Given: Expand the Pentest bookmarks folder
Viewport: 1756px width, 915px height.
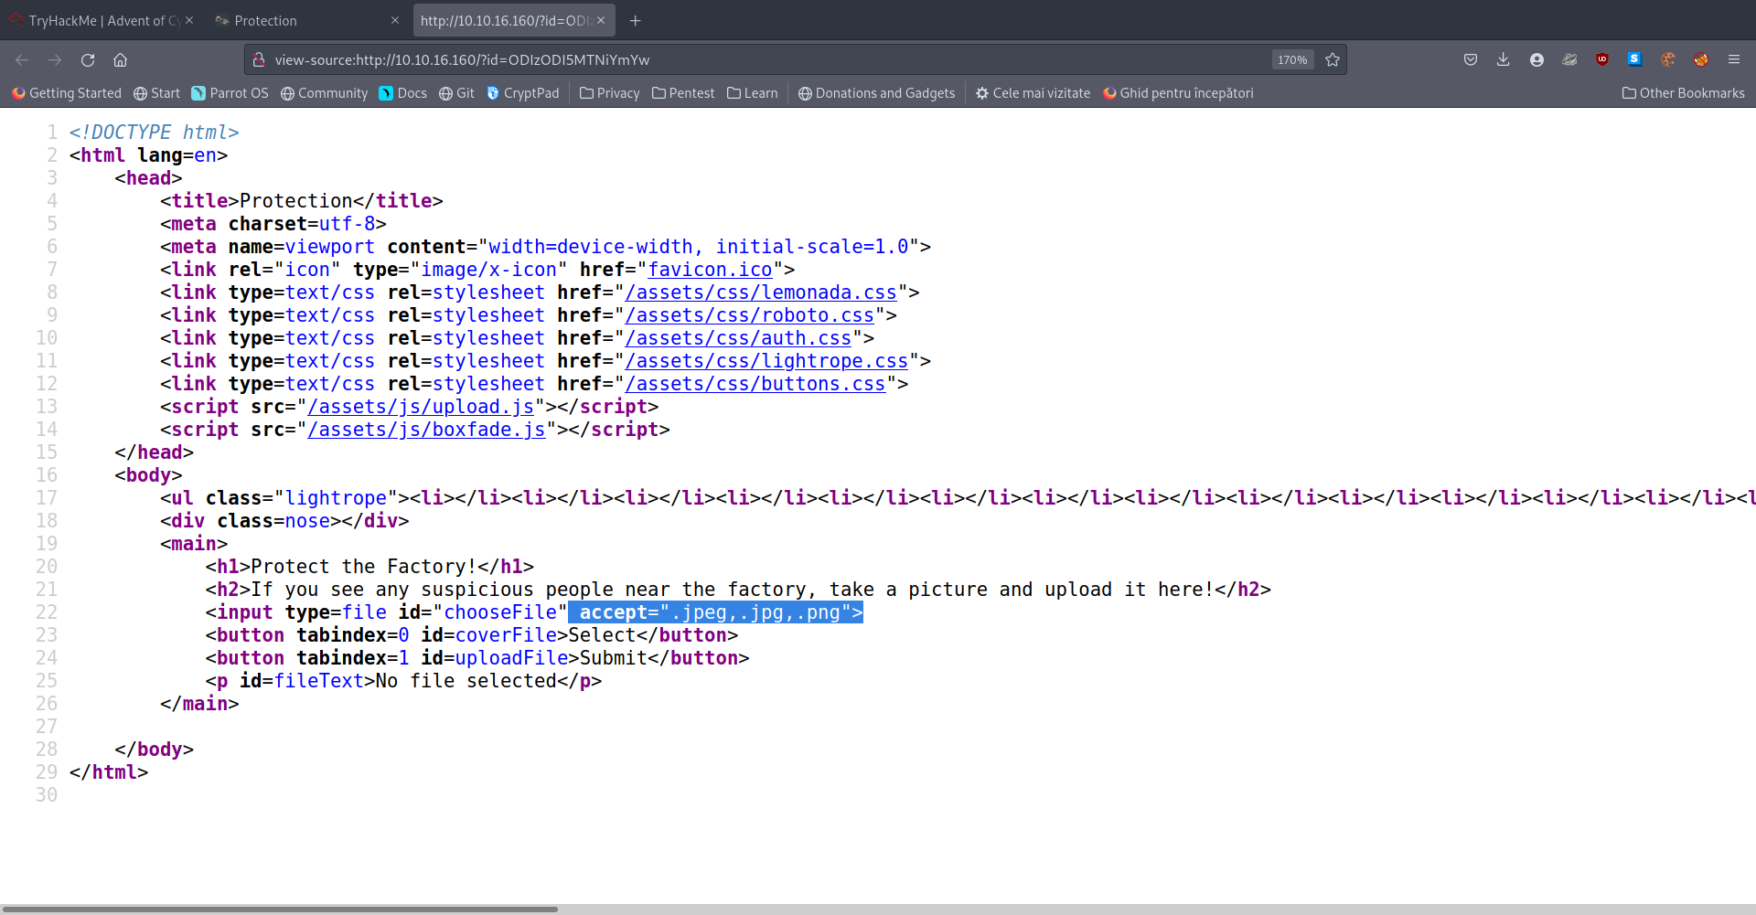Looking at the screenshot, I should pos(683,93).
